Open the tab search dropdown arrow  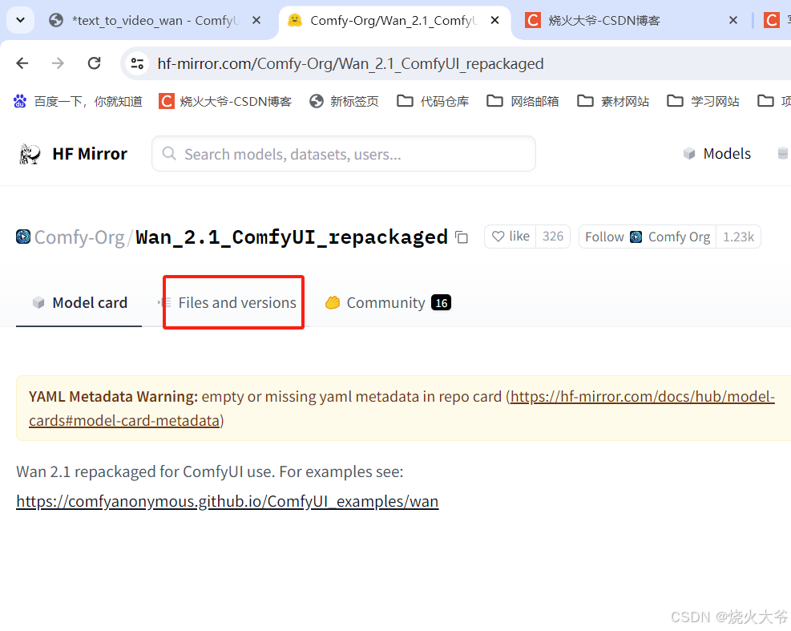coord(20,20)
